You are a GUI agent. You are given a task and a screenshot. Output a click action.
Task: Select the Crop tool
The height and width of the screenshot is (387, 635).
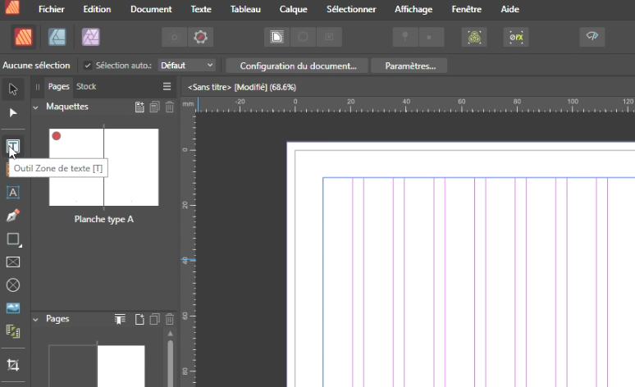tap(12, 365)
